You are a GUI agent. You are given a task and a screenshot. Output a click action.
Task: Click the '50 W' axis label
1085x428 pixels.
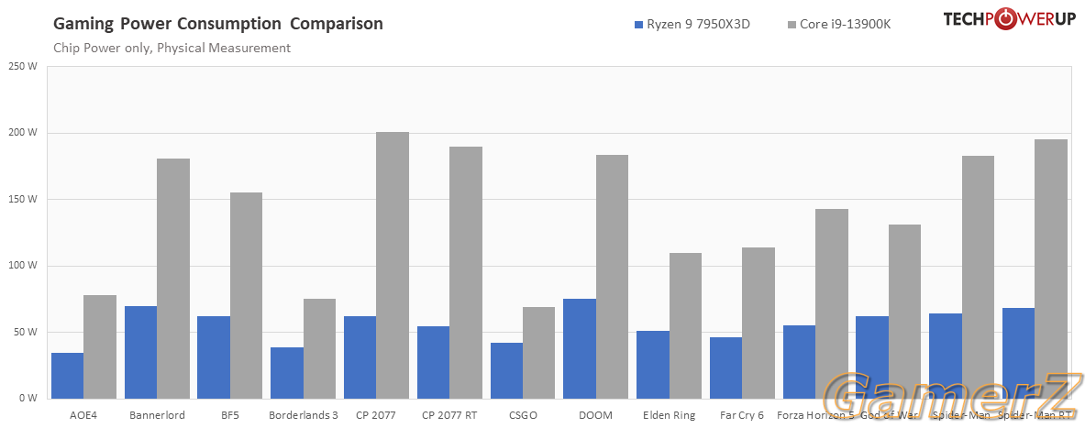[x=26, y=333]
